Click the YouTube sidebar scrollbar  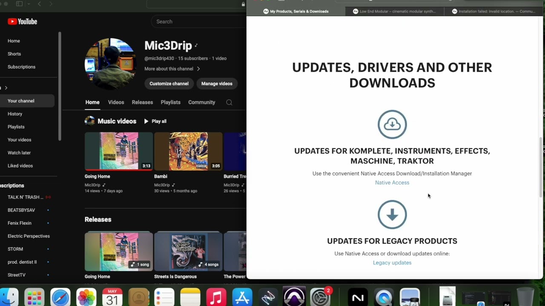coord(60,86)
